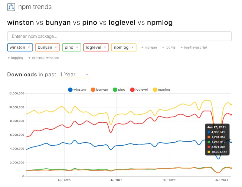Click the npm package search field
The width and height of the screenshot is (242, 187).
(121, 36)
